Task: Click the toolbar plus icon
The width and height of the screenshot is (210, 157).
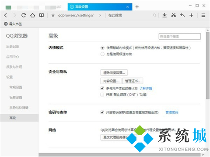Action: tap(191, 15)
